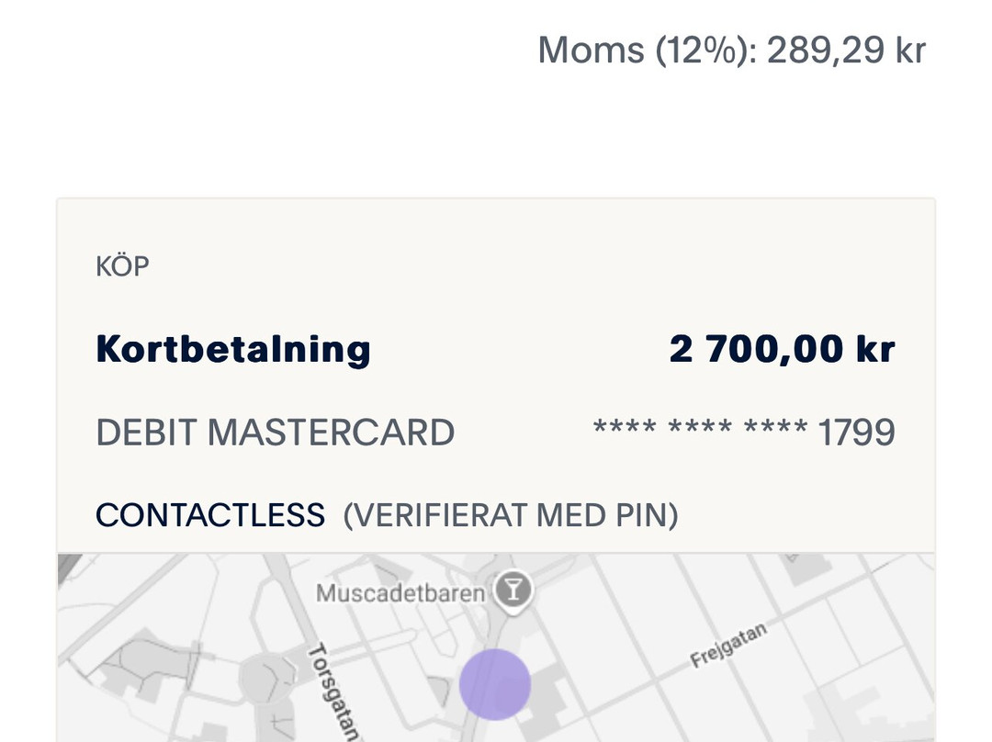Click the Muscadetbaren place label
This screenshot has width=992, height=742.
(400, 593)
